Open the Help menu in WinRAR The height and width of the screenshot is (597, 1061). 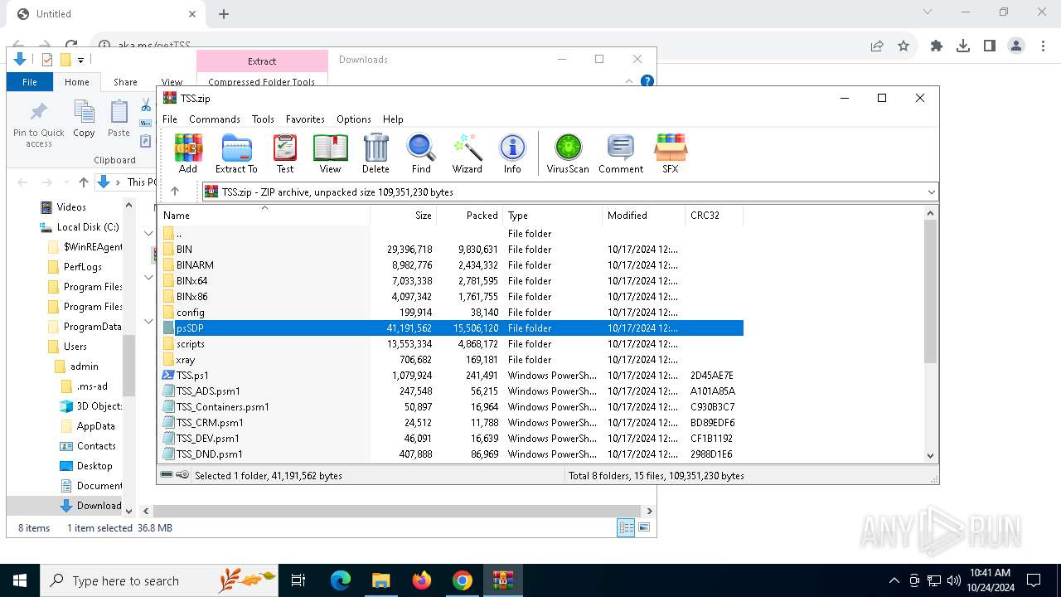[393, 119]
